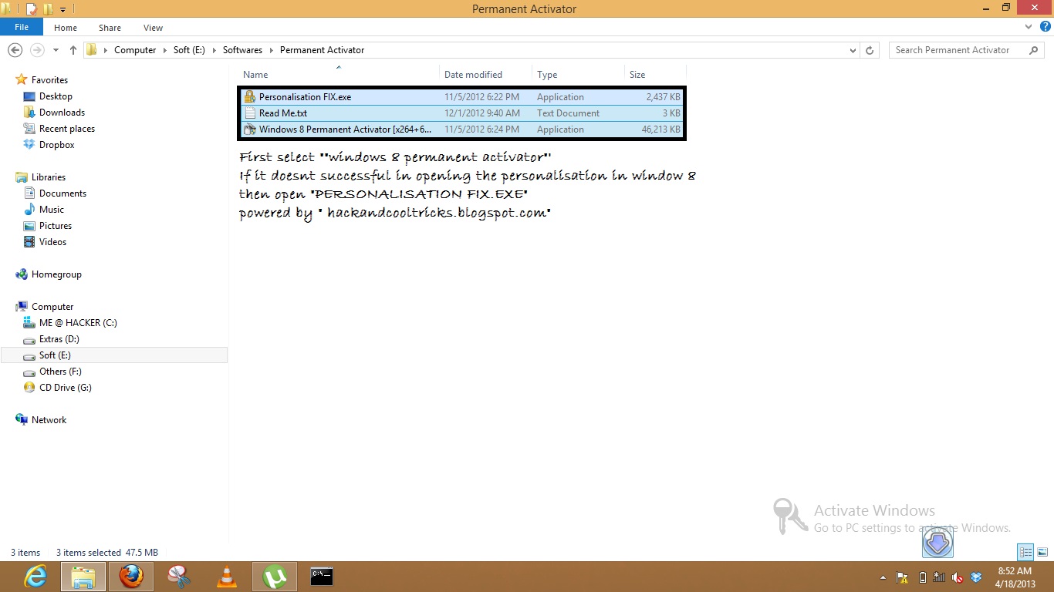Switch to the View ribbon tab

click(153, 28)
